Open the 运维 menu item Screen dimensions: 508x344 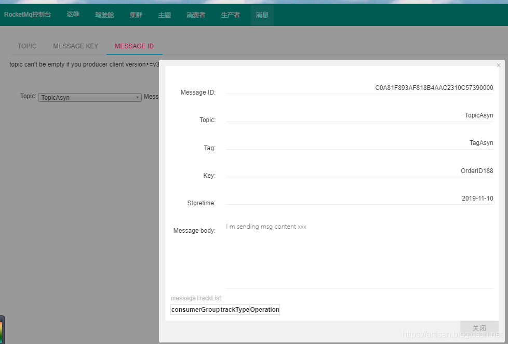pos(73,15)
